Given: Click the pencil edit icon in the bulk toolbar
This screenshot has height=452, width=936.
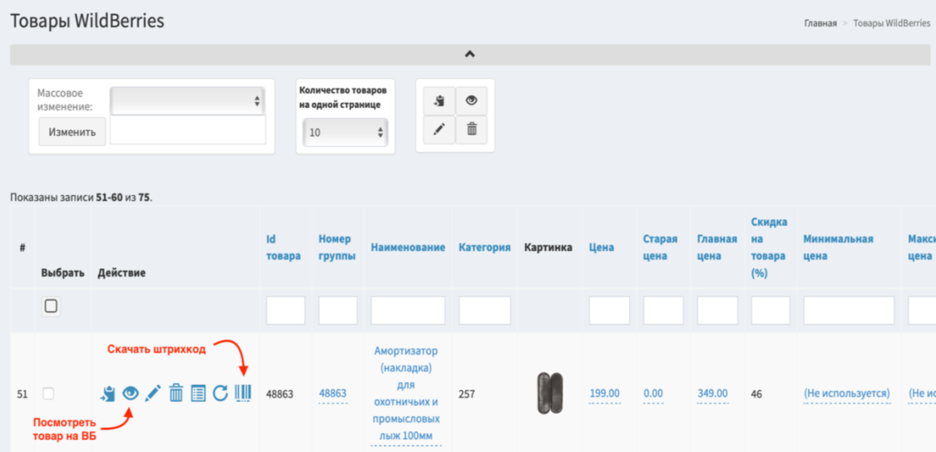Looking at the screenshot, I should (x=439, y=130).
